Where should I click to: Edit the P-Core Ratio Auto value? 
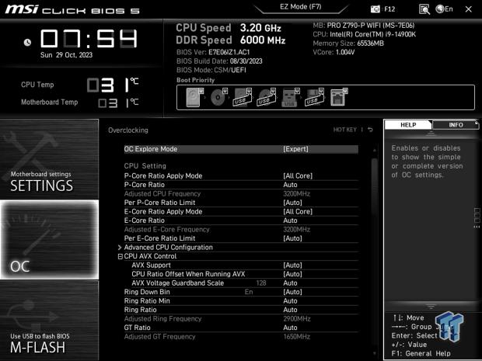click(241, 185)
